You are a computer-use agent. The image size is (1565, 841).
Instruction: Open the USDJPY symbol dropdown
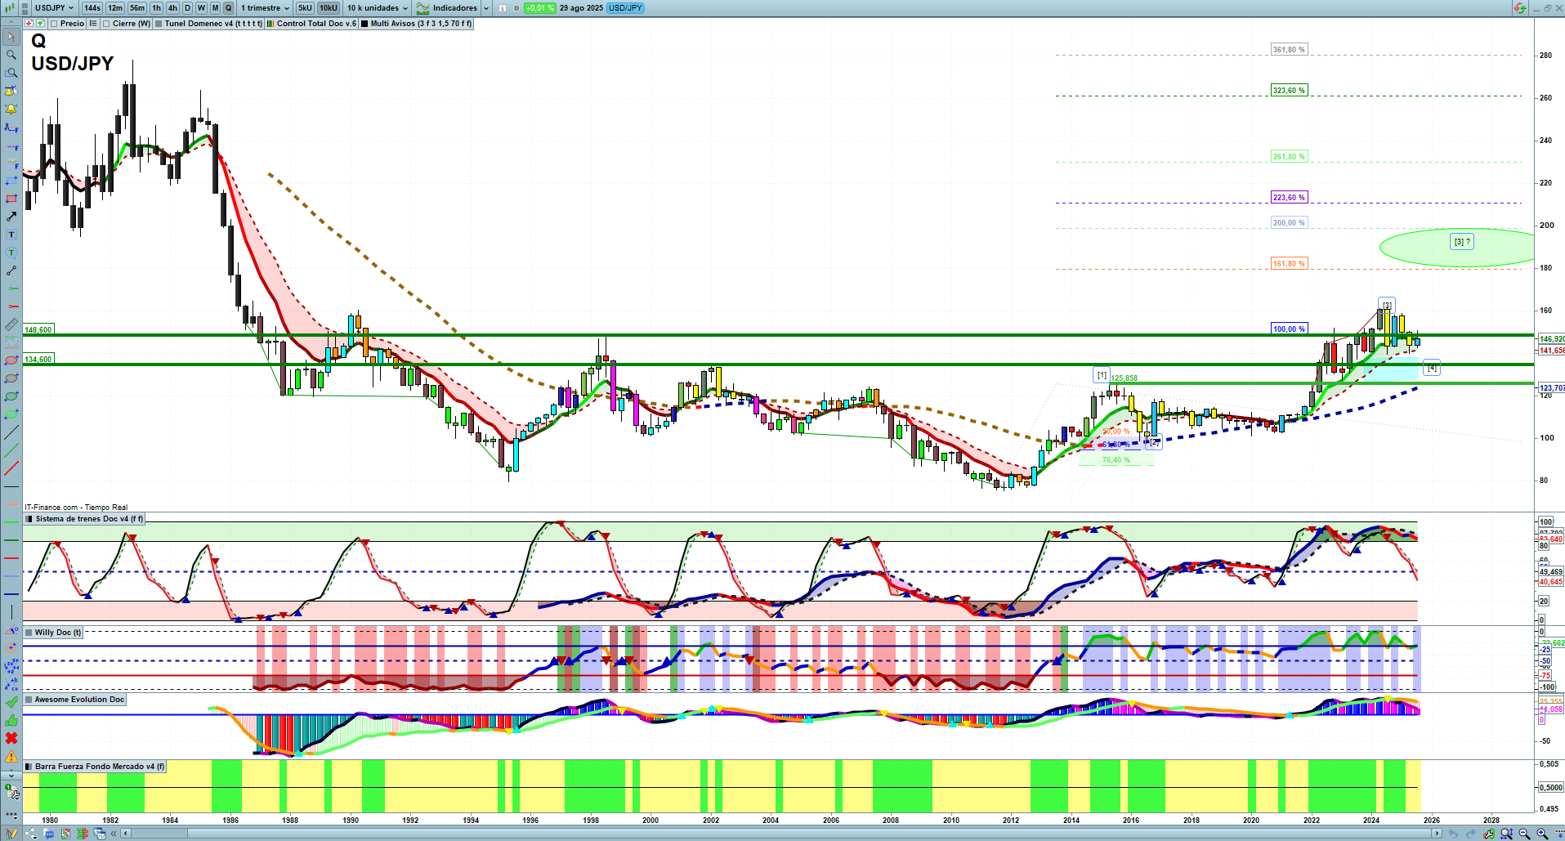(x=54, y=8)
